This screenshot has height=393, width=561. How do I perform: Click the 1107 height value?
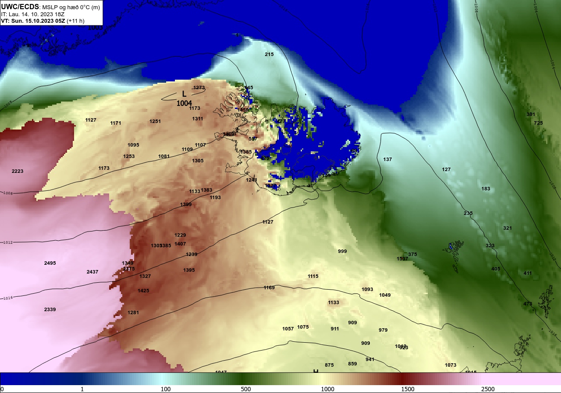[200, 145]
